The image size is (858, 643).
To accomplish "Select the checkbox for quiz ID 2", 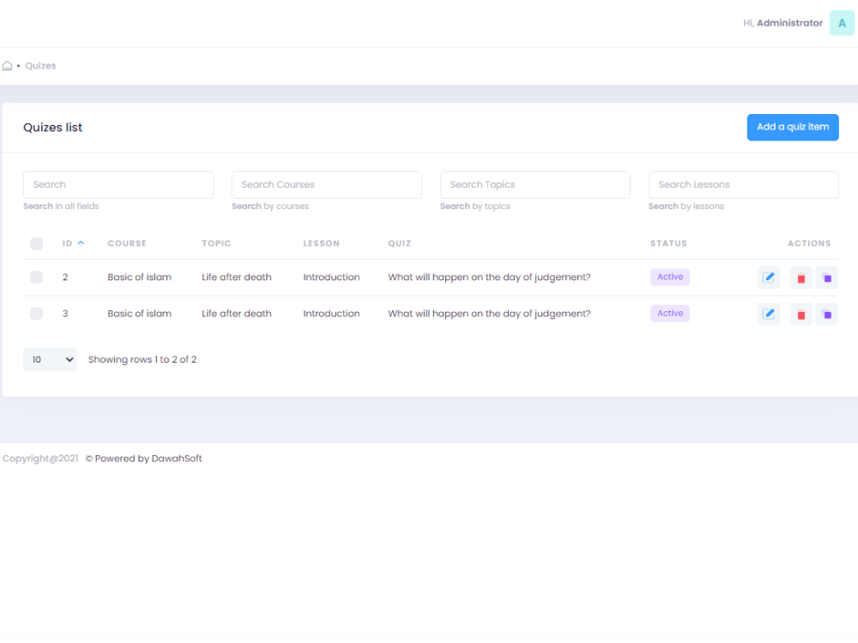I will click(x=36, y=277).
